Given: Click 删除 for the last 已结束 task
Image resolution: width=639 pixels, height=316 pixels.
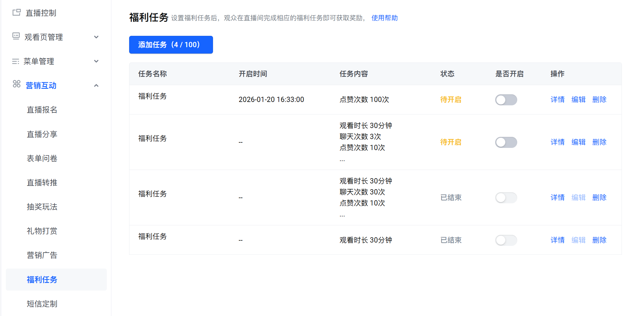Looking at the screenshot, I should [x=599, y=240].
